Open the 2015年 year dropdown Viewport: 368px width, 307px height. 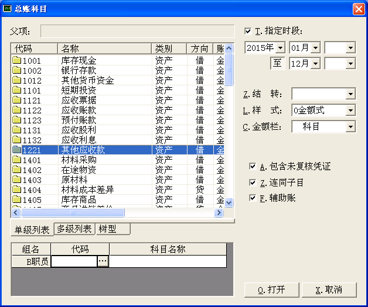click(x=280, y=48)
